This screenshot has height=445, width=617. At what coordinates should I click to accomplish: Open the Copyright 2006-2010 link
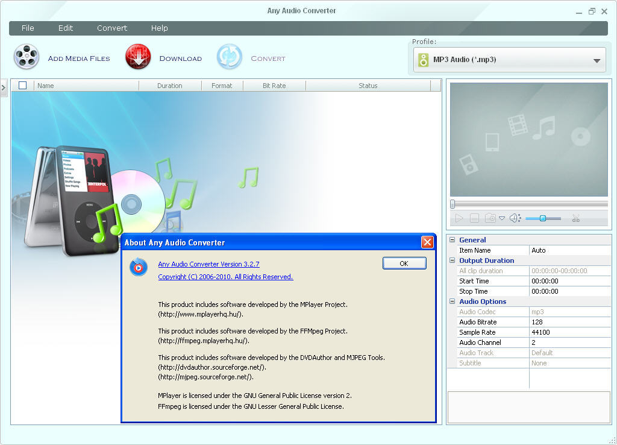tap(225, 277)
